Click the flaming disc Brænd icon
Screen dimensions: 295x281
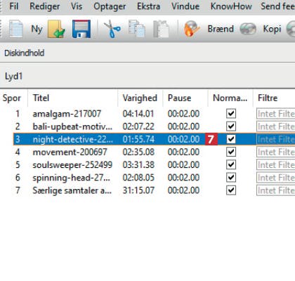(x=192, y=29)
